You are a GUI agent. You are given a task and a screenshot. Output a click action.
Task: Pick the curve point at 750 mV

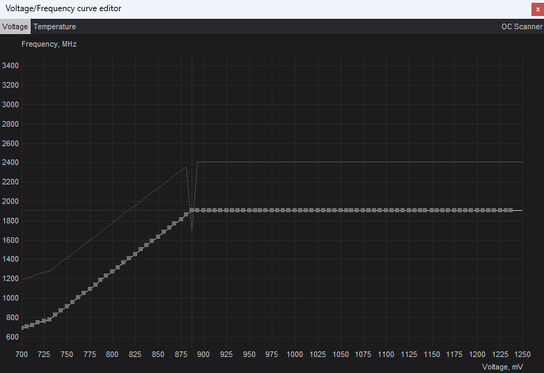pyautogui.click(x=67, y=305)
